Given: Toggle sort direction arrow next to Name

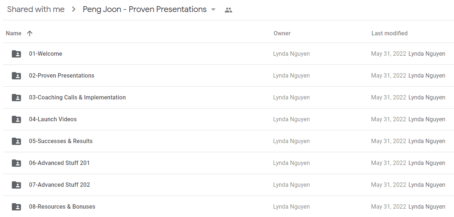Looking at the screenshot, I should pyautogui.click(x=30, y=33).
